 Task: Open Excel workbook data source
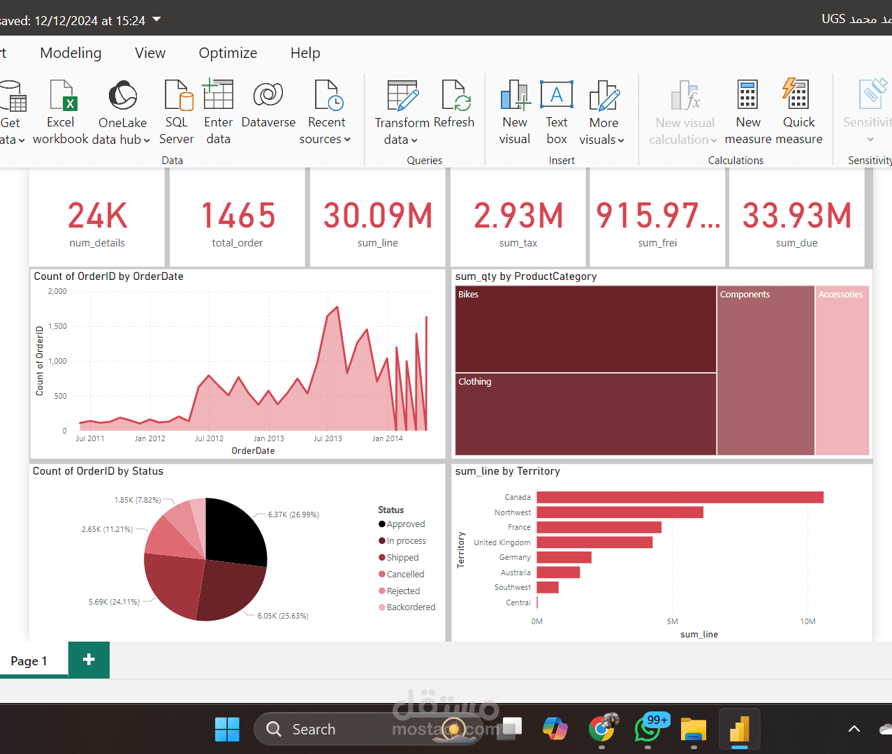coord(61,112)
